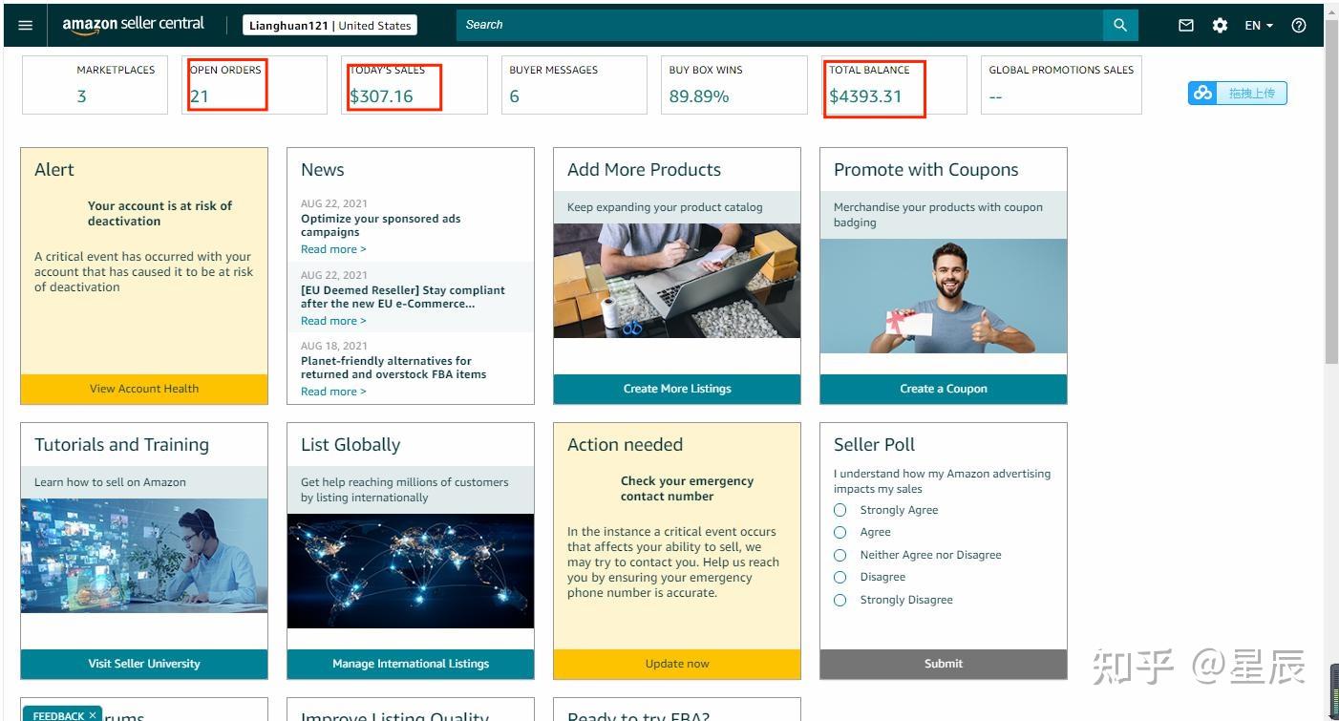Open Global Promotions Sales tile
This screenshot has height=721, width=1339.
coord(1061,85)
